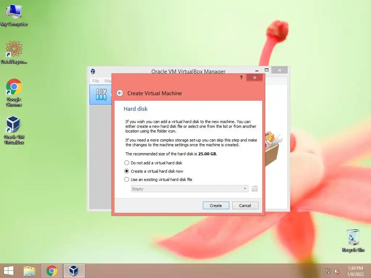371x278 pixels.
Task: Select Recycle Bin desktop icon
Action: pyautogui.click(x=353, y=240)
